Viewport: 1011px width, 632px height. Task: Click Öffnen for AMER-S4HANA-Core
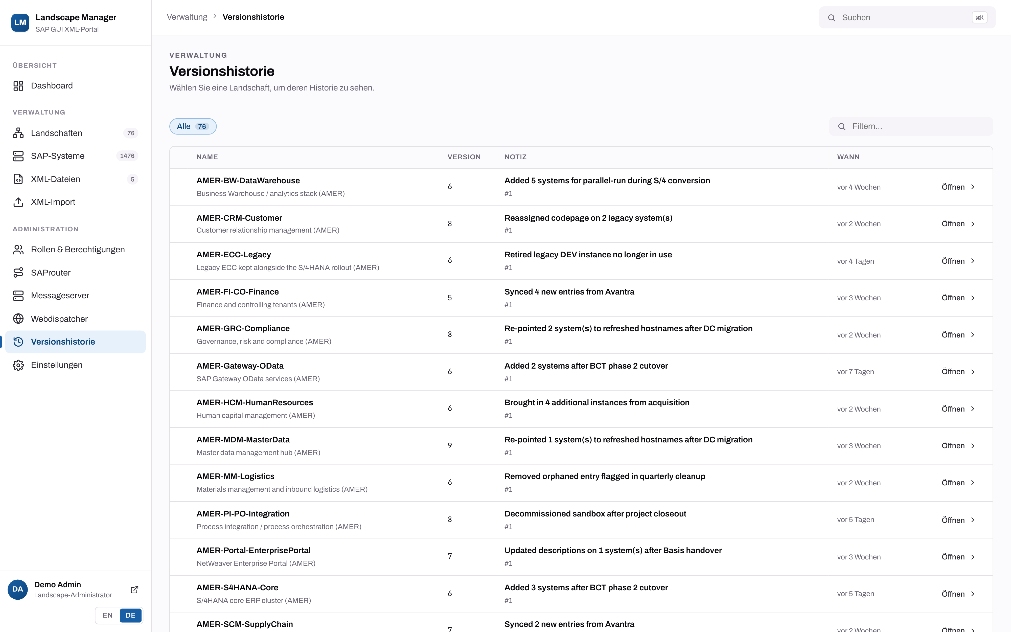pyautogui.click(x=958, y=594)
